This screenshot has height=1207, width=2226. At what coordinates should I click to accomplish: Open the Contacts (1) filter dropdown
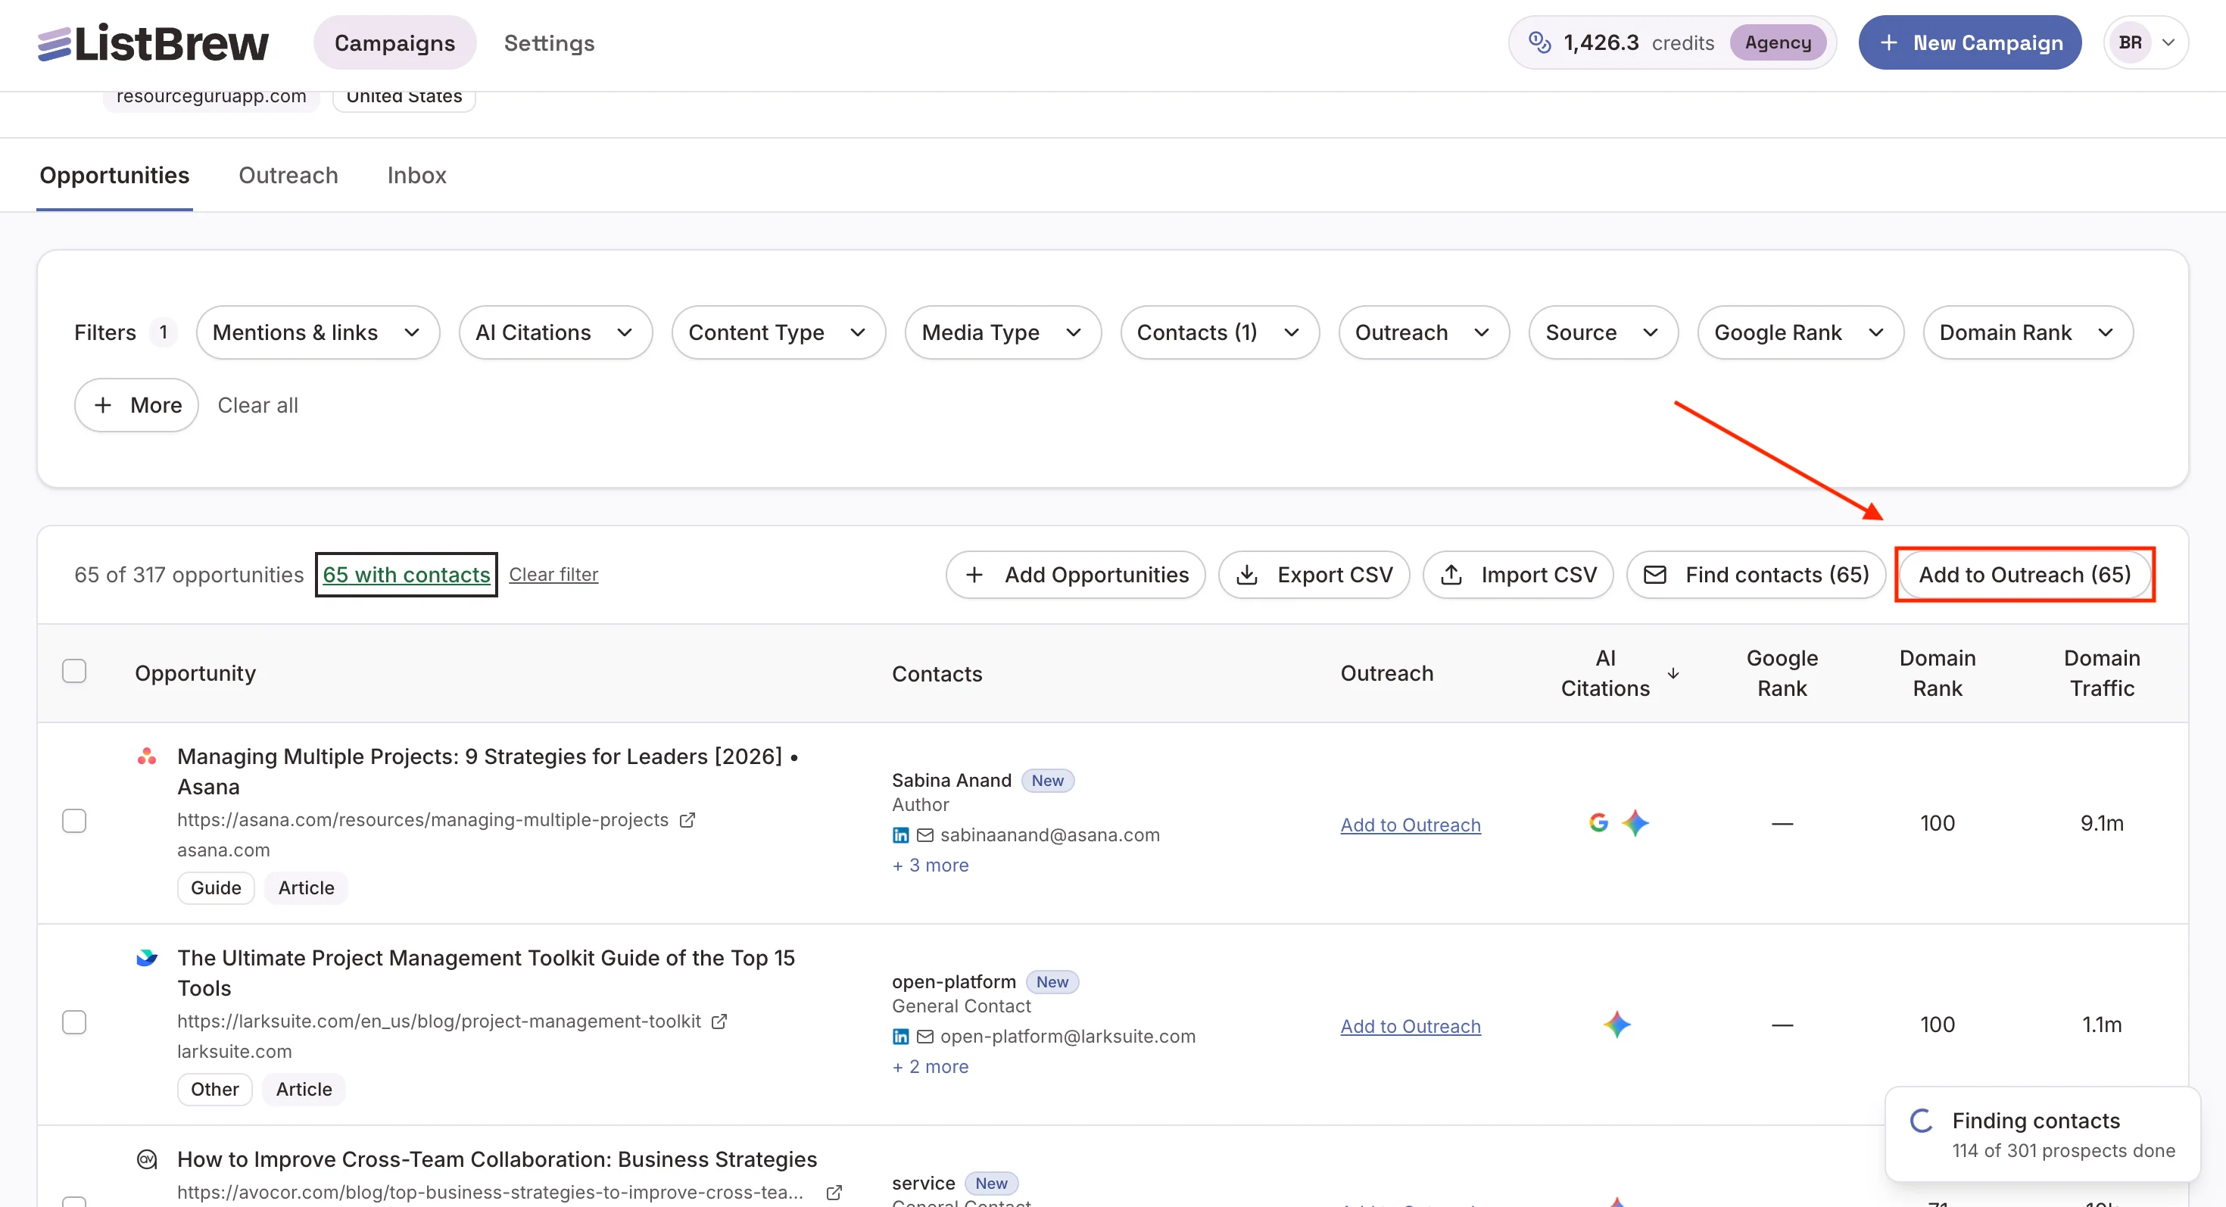coord(1219,332)
